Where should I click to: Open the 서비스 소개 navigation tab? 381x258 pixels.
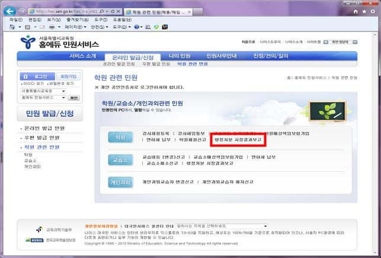point(82,56)
